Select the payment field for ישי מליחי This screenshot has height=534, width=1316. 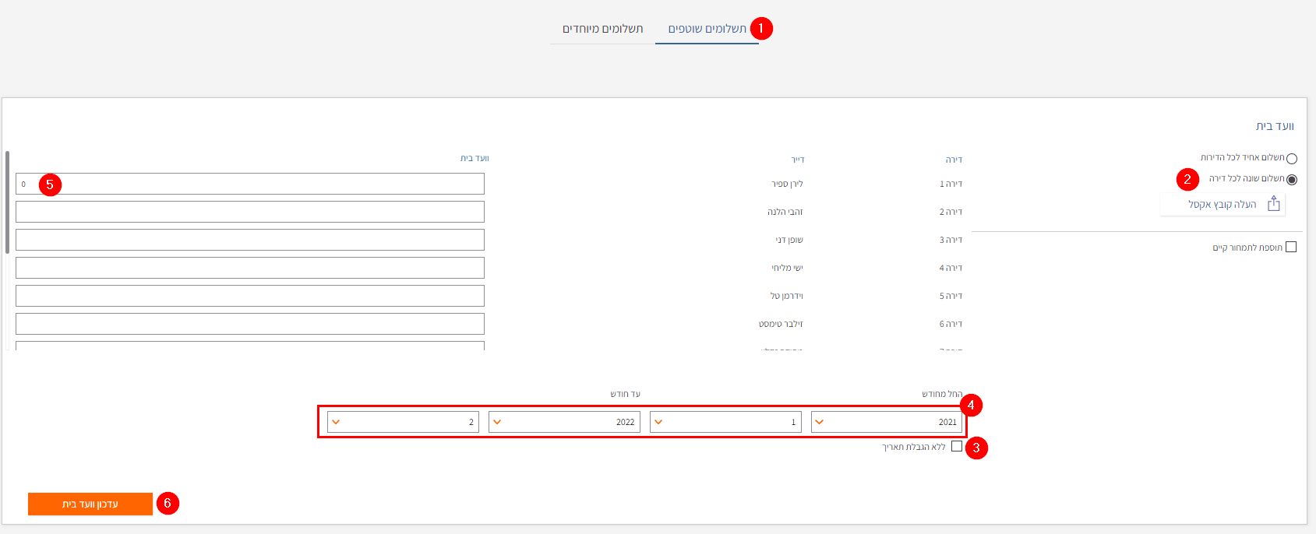(249, 268)
